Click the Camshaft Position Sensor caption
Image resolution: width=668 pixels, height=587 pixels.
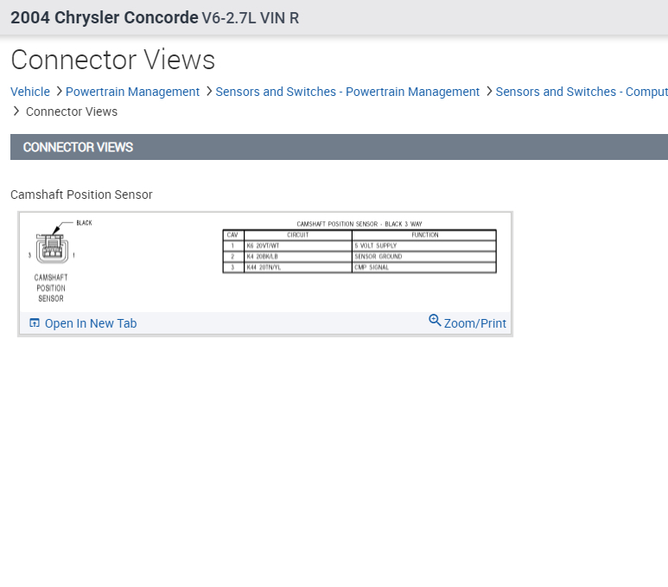point(81,195)
